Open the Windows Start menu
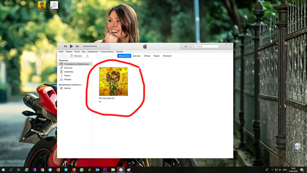This screenshot has height=173, width=307. click(4, 170)
